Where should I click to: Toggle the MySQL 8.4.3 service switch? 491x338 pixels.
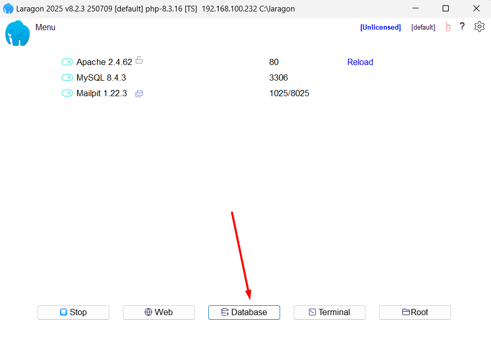coord(67,77)
